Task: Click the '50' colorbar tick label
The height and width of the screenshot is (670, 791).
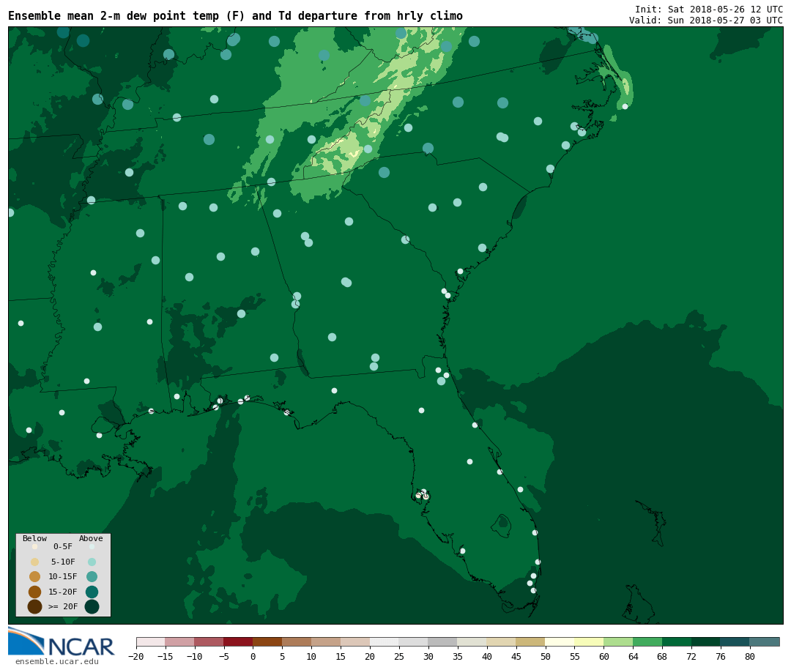Action: pyautogui.click(x=546, y=656)
